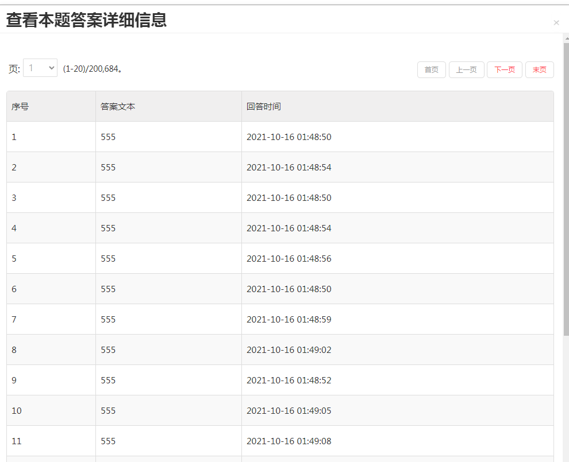Click the 序号 column header
The width and height of the screenshot is (569, 462).
[x=20, y=107]
